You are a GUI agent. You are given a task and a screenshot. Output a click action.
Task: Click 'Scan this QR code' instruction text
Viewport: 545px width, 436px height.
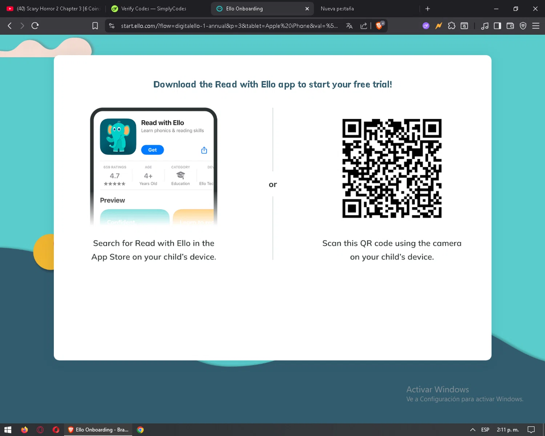click(392, 250)
